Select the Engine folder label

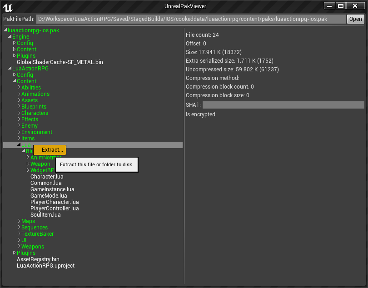pos(20,37)
